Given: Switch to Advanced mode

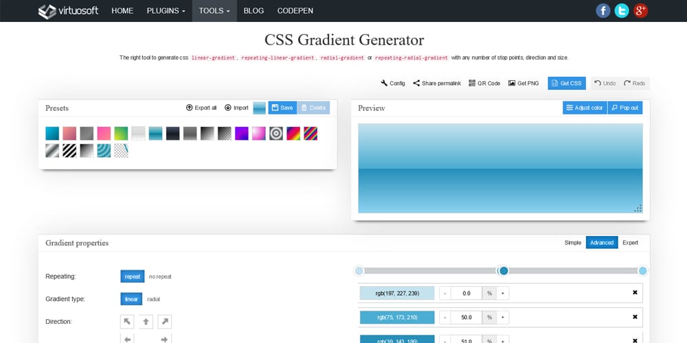Looking at the screenshot, I should 602,242.
